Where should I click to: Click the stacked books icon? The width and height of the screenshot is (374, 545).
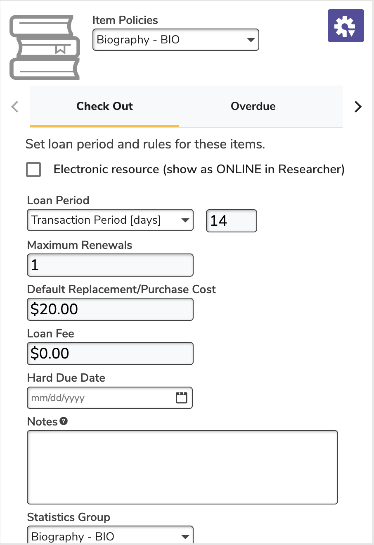coord(45,48)
